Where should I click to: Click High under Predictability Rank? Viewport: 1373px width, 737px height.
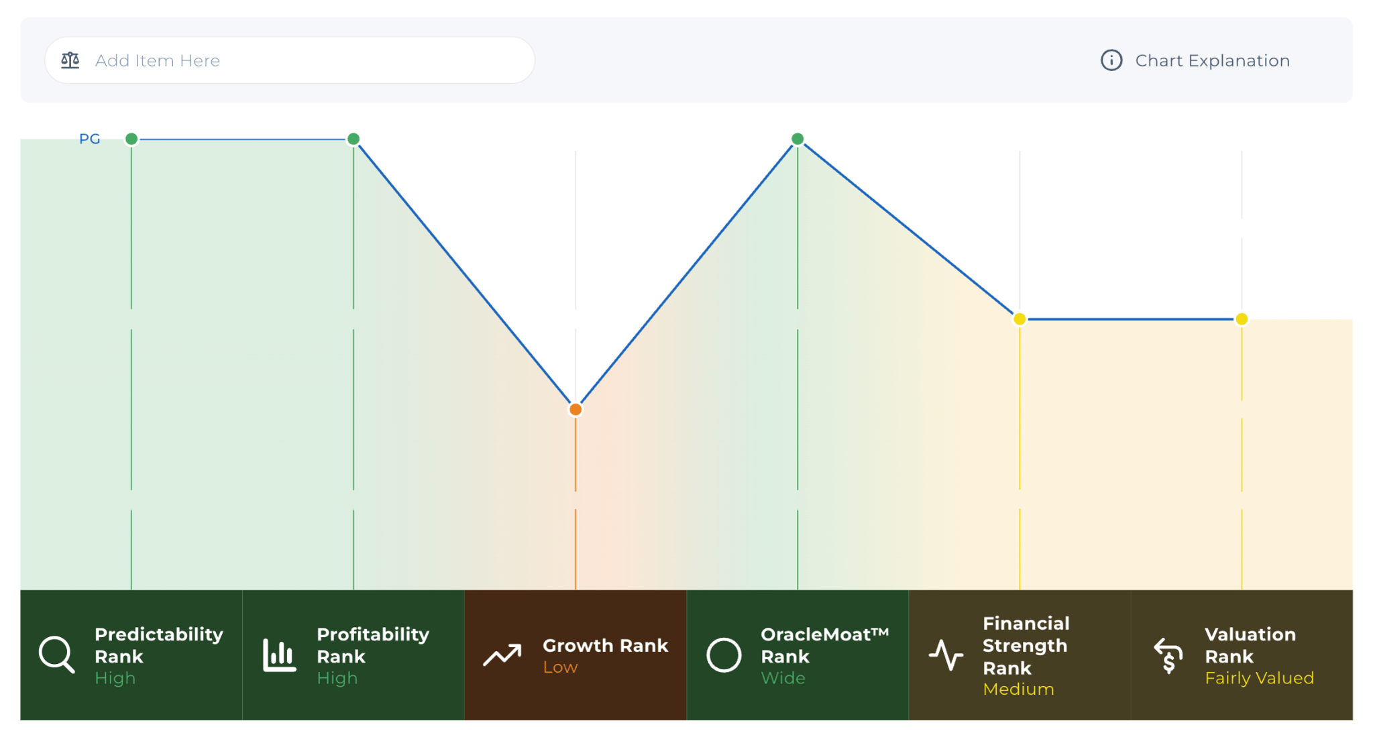click(x=115, y=678)
